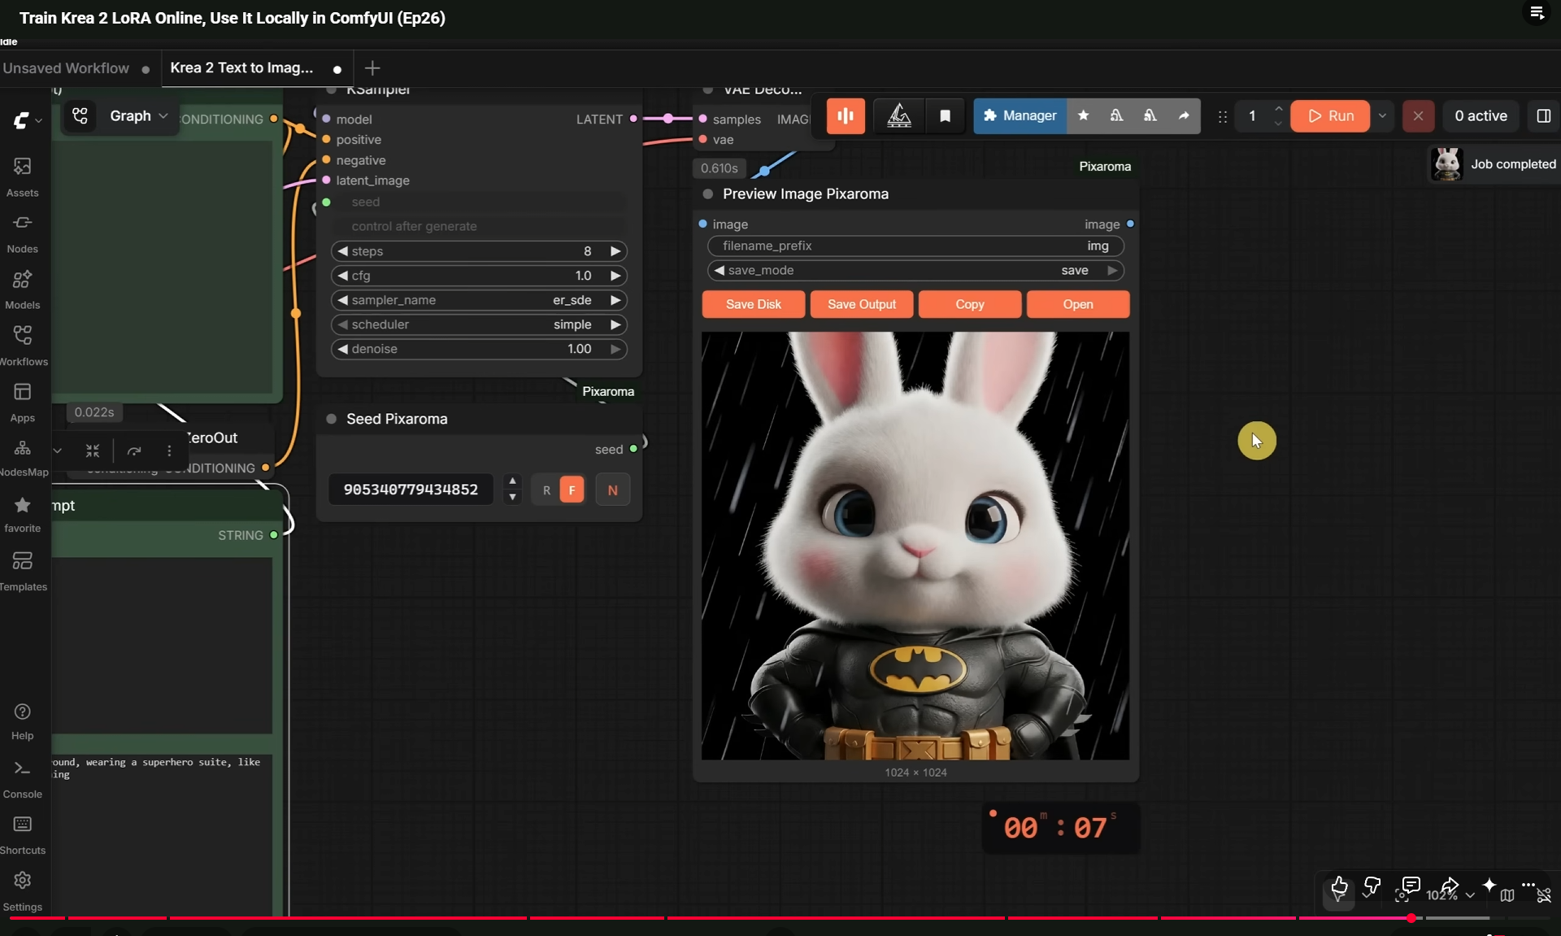Click the N button on Seed Pixaroma
The height and width of the screenshot is (936, 1561).
point(612,490)
